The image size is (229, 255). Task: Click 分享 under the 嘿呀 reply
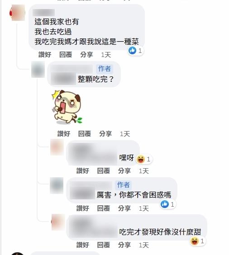[124, 171]
